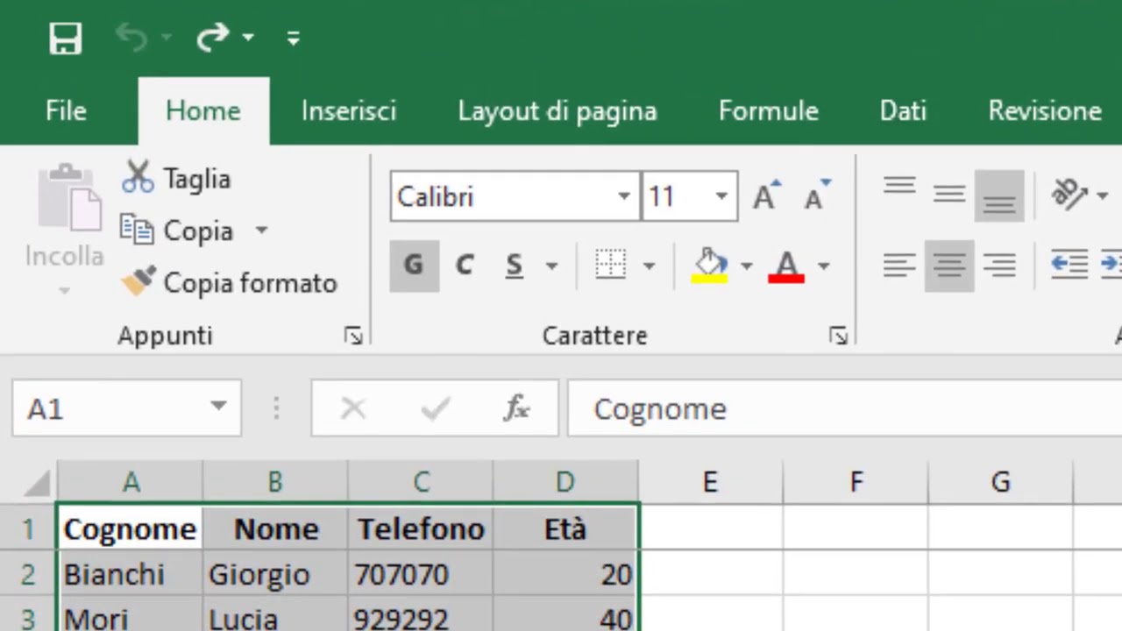Viewport: 1122px width, 631px height.
Task: Open the Inserisci tab
Action: tap(349, 111)
